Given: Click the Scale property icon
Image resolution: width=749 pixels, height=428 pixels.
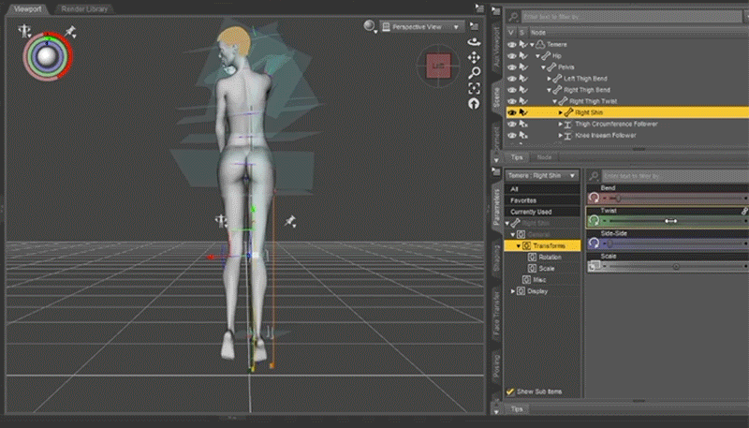Looking at the screenshot, I should (594, 266).
